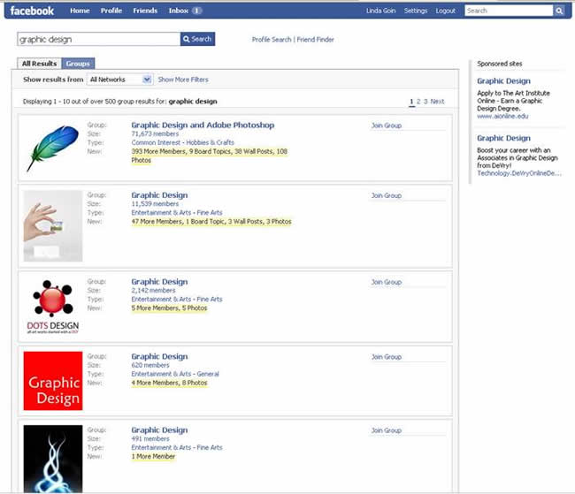Open the Friends menu item

145,11
